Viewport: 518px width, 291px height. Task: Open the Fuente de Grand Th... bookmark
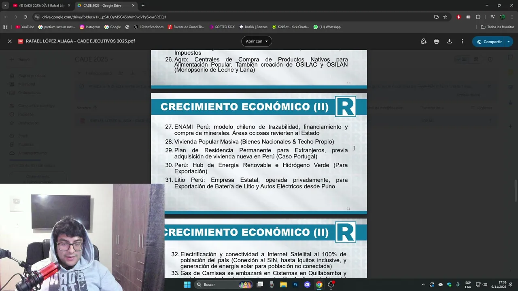[x=186, y=27]
